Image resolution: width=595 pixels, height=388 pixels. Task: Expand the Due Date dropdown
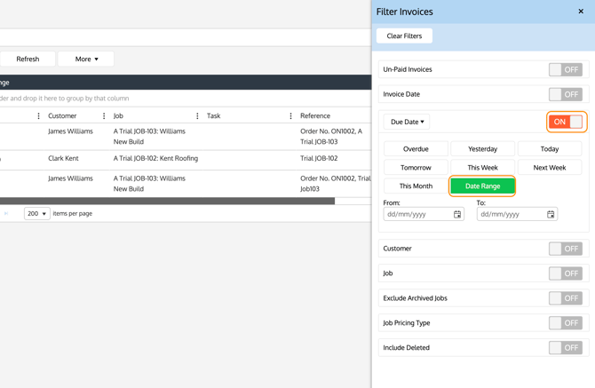click(408, 122)
